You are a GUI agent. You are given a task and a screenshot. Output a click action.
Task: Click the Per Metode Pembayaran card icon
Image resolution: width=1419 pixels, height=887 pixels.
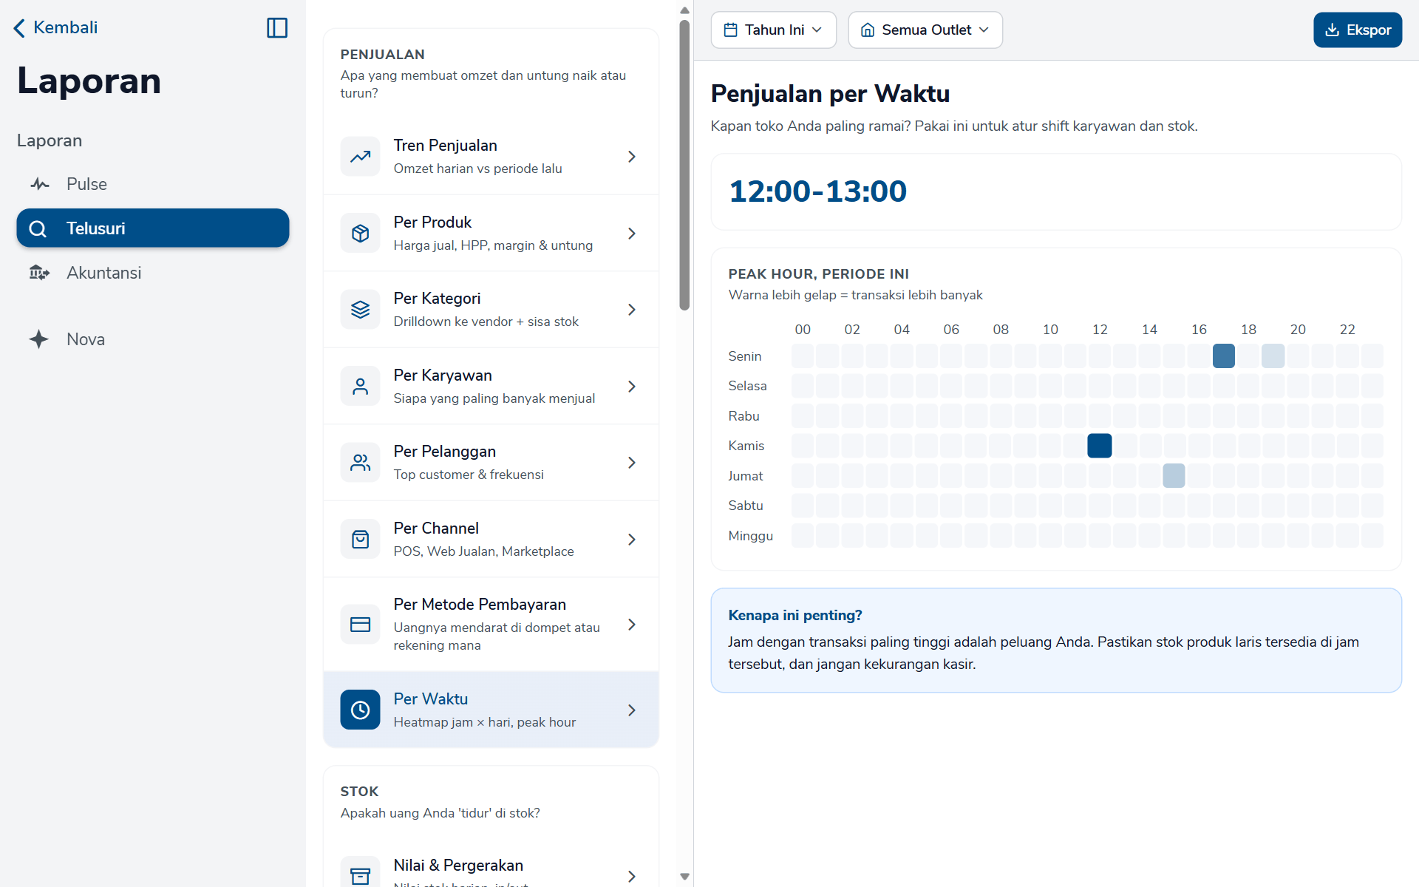[x=360, y=625]
